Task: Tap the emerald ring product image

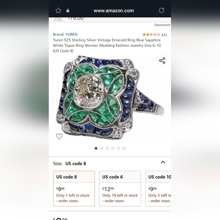Action: pyautogui.click(x=110, y=98)
